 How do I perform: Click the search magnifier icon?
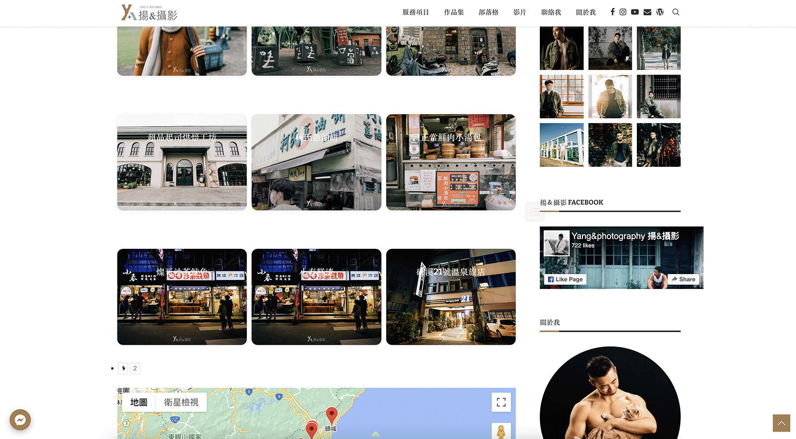(x=676, y=12)
